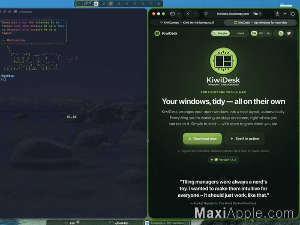The width and height of the screenshot is (300, 225).
Task: Click the "Signed and notarized" requirement note
Action: [x=223, y=151]
